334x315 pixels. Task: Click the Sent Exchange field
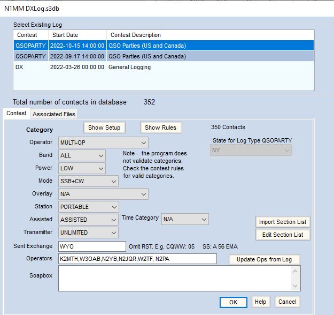[92, 246]
